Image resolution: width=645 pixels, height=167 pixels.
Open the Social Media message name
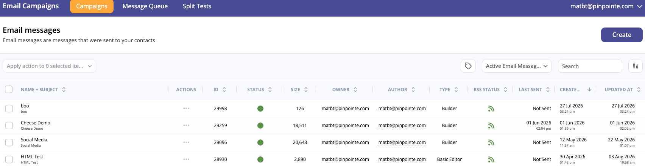pos(34,140)
